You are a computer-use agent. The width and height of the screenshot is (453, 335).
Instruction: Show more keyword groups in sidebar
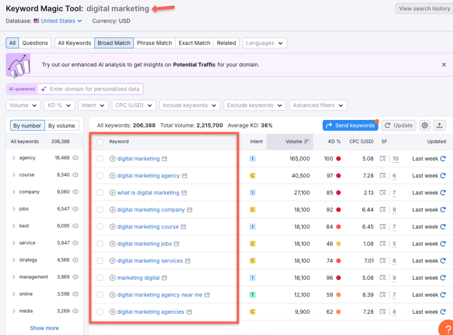point(44,328)
